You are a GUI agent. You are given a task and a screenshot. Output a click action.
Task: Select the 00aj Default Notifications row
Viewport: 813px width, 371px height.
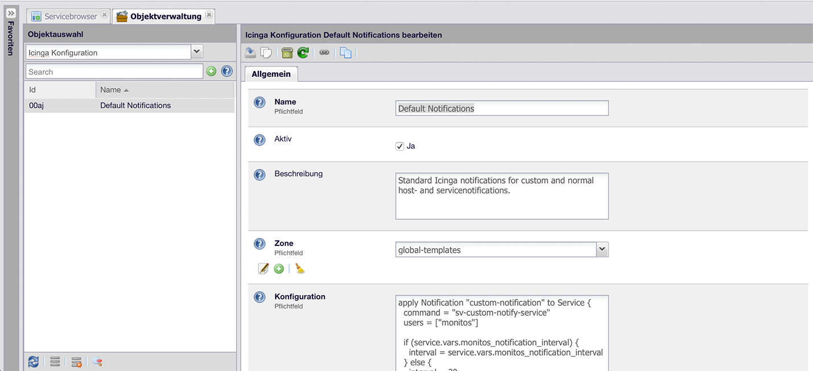point(130,105)
